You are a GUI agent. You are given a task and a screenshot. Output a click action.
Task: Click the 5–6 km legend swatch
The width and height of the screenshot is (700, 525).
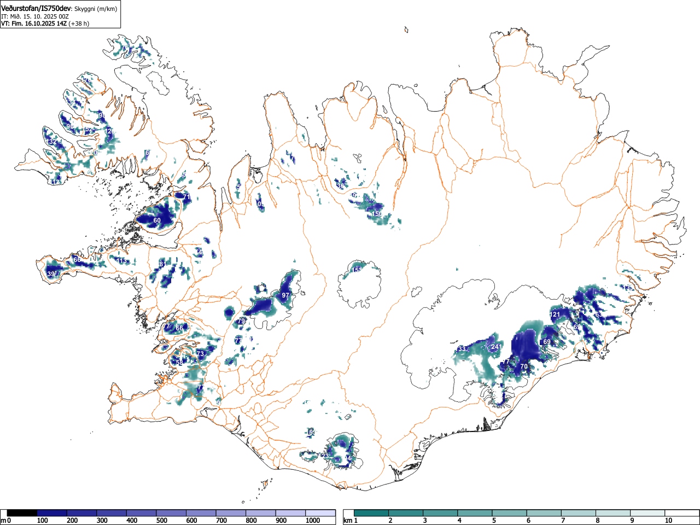[x=510, y=513]
